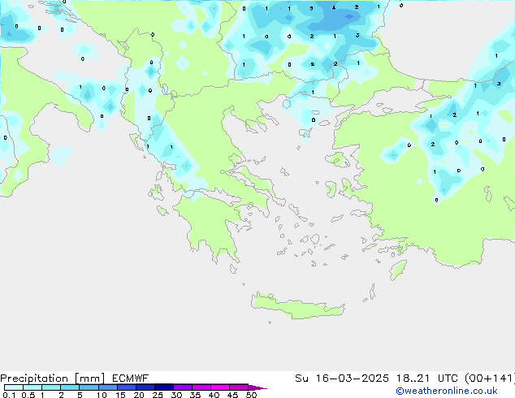Select the 2–5 mm legend color box
515x398 pixels.
coord(70,387)
